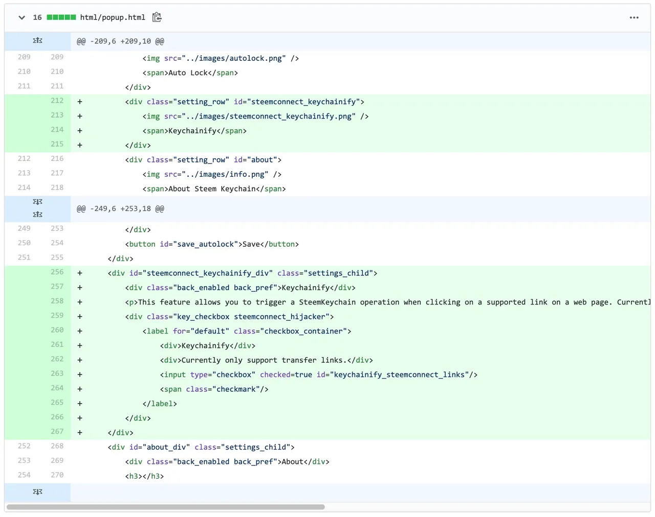Click new line number 213
Screen dimensions: 655x517
[x=57, y=115]
